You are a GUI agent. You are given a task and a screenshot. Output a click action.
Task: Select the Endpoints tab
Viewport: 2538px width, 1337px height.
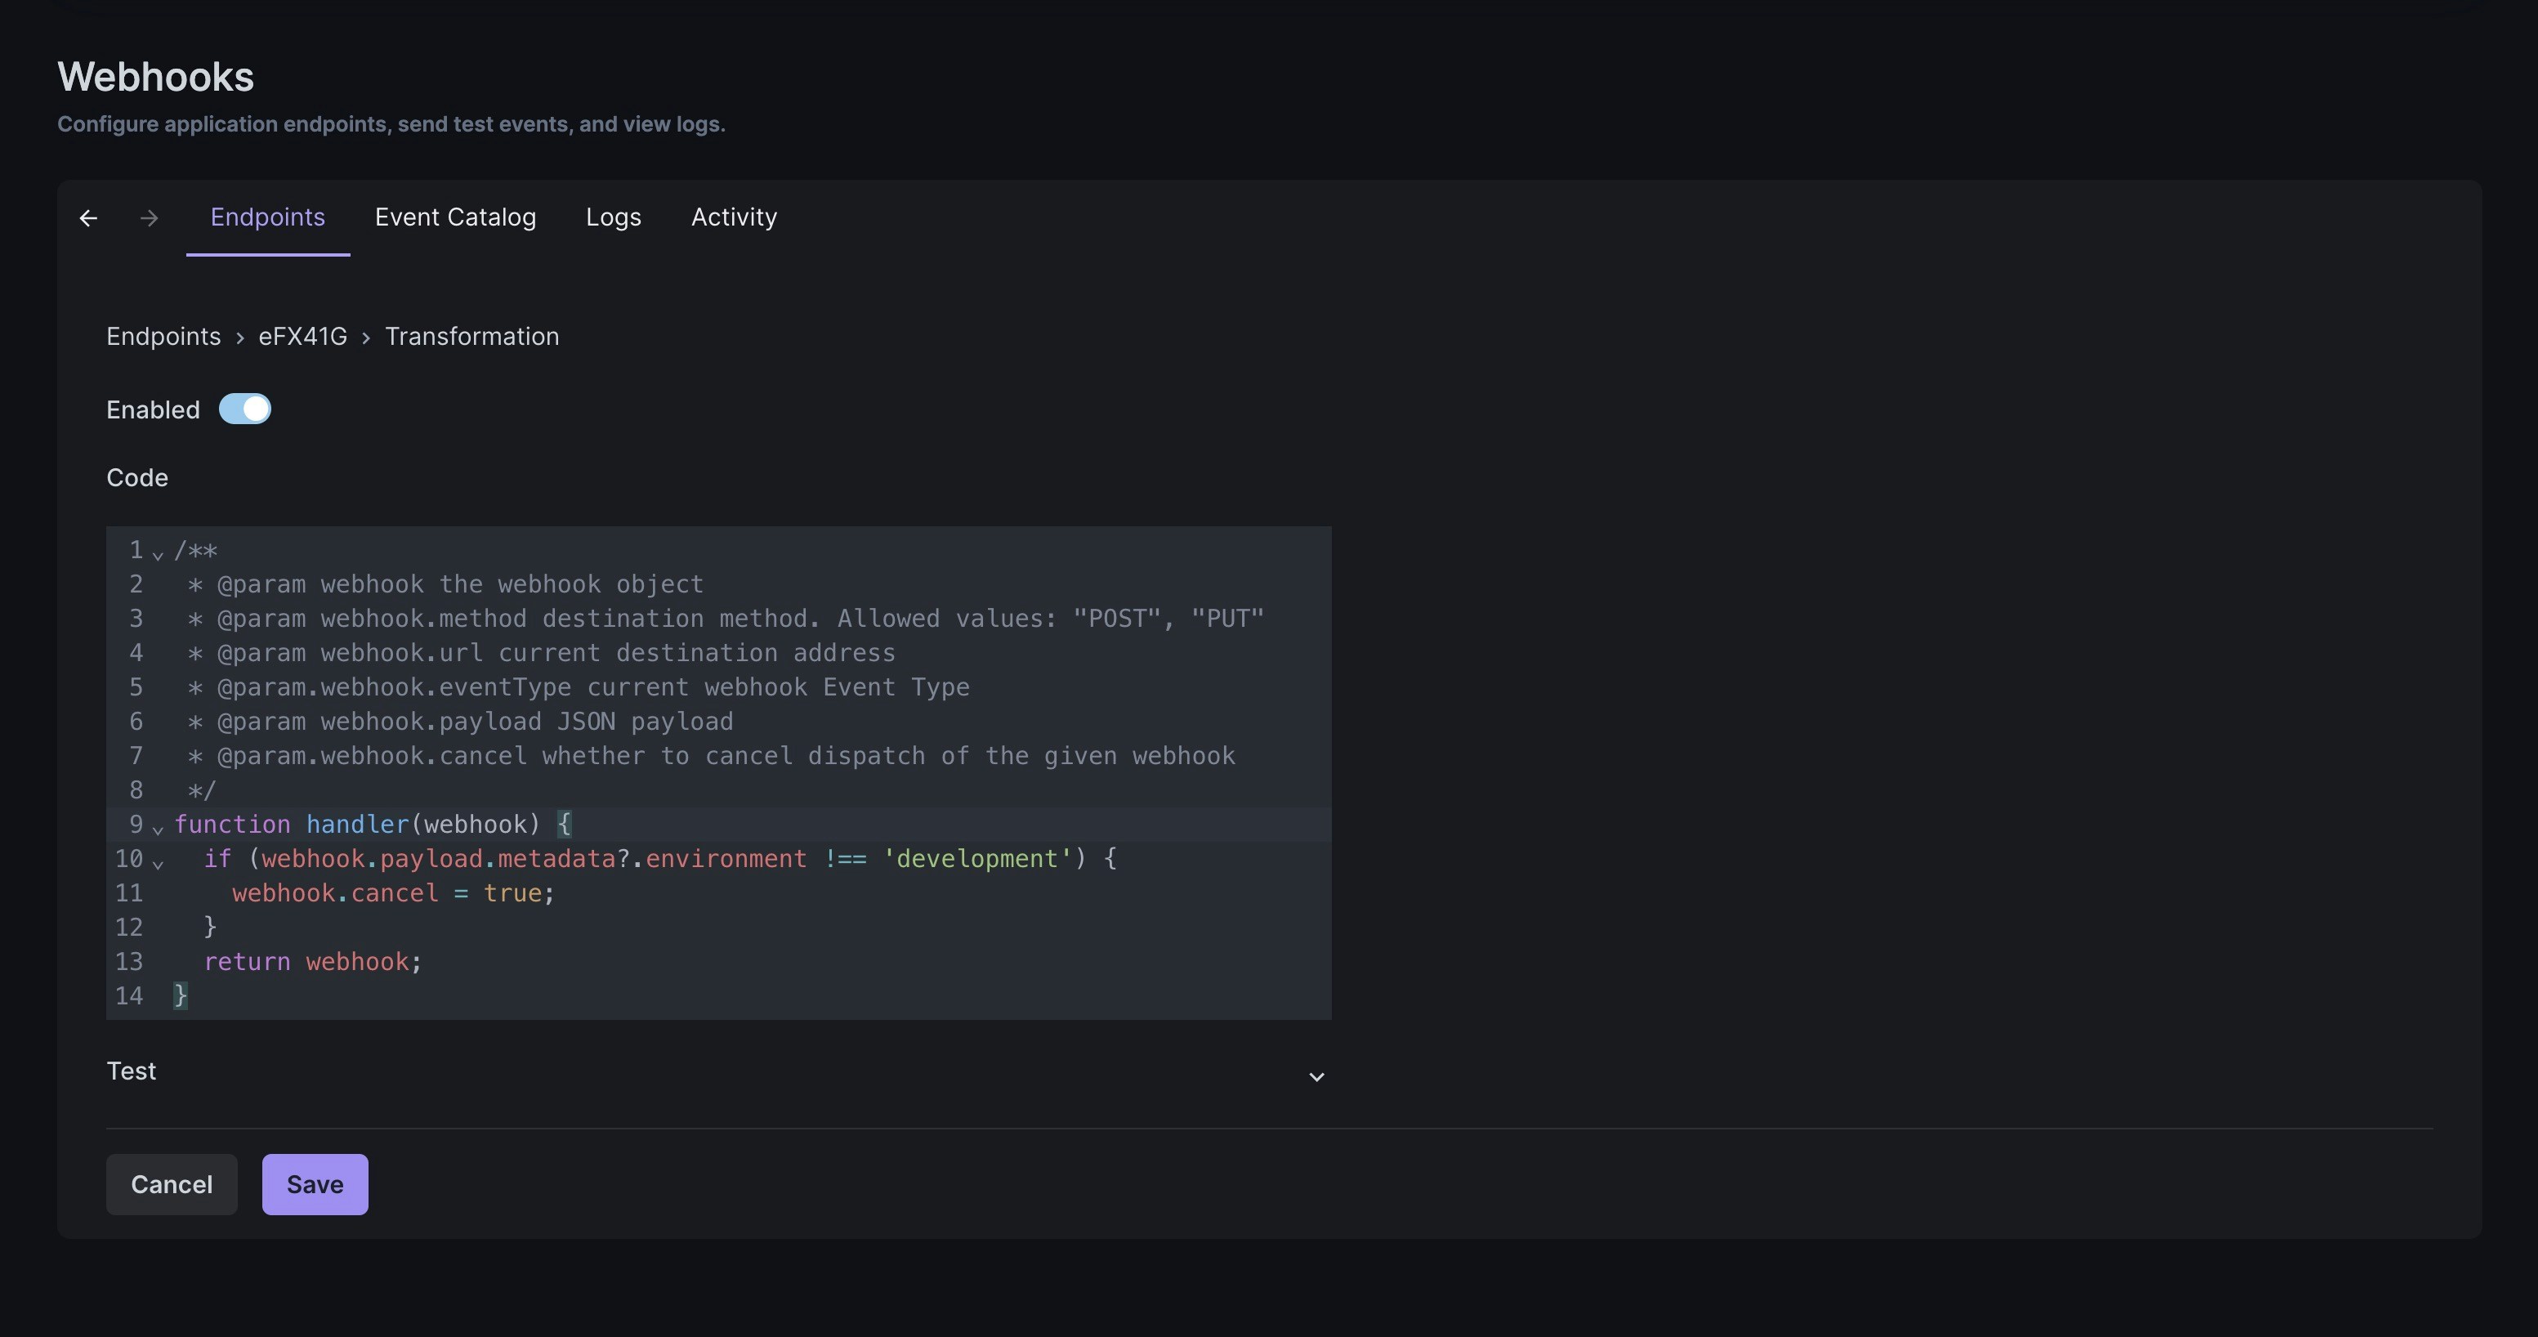point(267,217)
